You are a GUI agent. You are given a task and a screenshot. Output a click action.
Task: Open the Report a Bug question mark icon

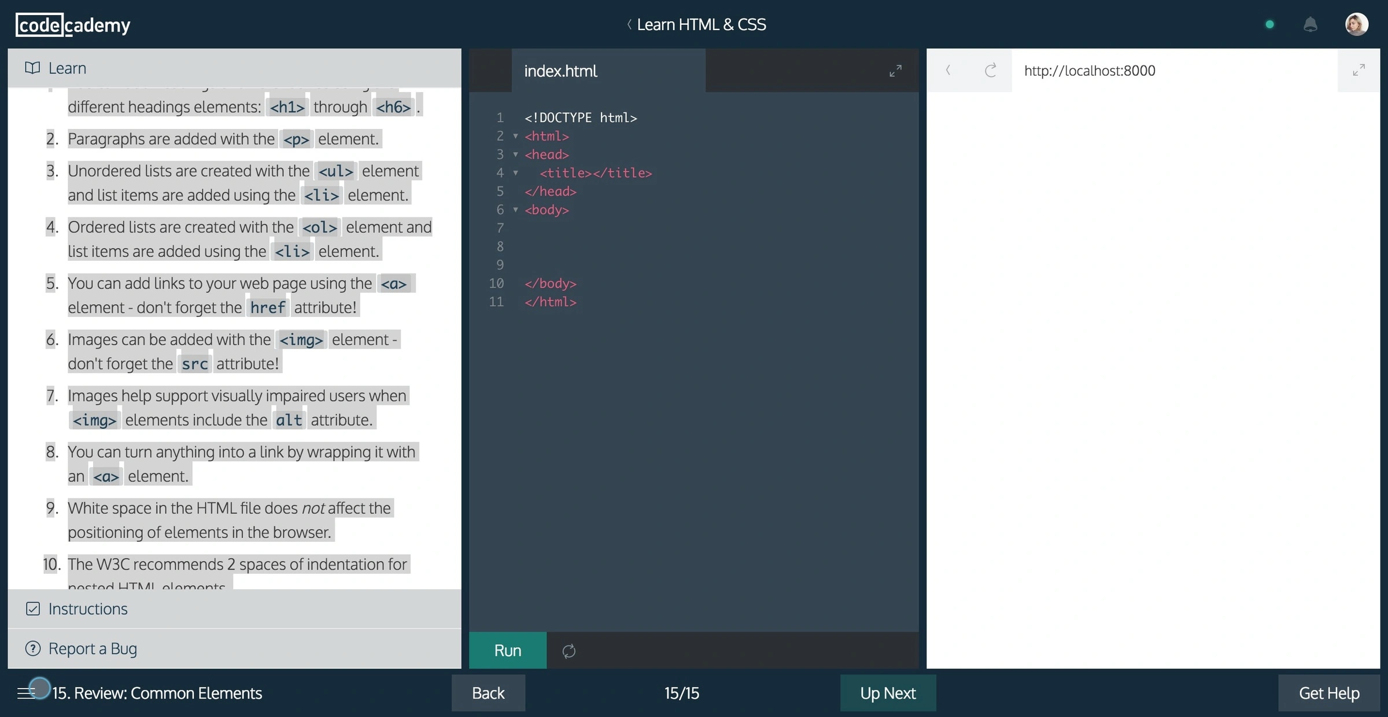click(x=33, y=649)
